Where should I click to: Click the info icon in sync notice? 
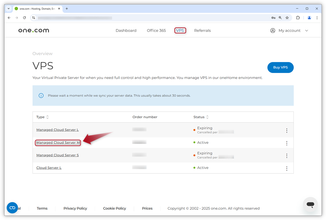[x=41, y=96]
